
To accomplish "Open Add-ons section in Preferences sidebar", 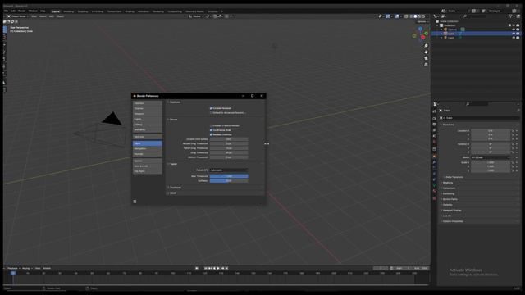I will point(148,137).
